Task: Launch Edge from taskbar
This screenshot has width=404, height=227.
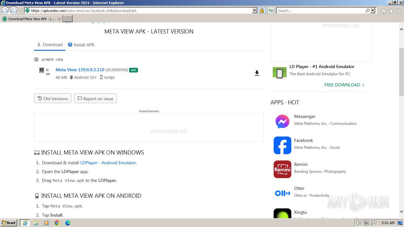Action: coord(68,223)
